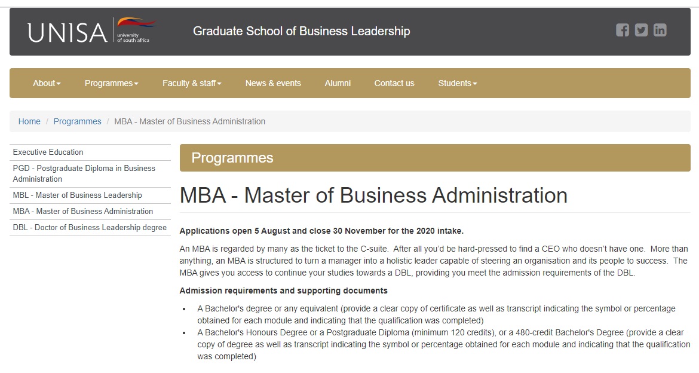The image size is (699, 373).
Task: Click Alumni in the navigation bar
Action: pos(338,83)
